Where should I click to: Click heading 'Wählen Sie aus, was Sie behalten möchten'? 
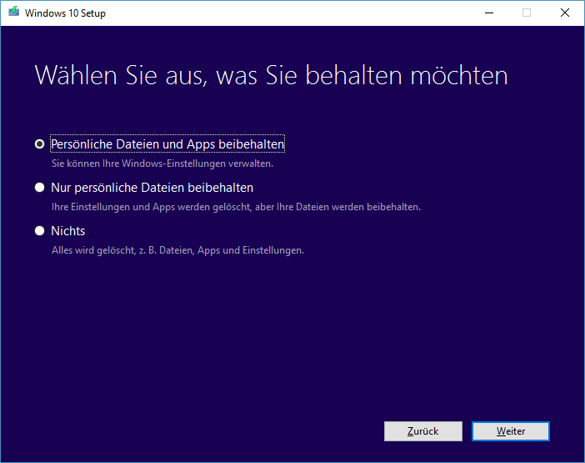click(x=271, y=75)
